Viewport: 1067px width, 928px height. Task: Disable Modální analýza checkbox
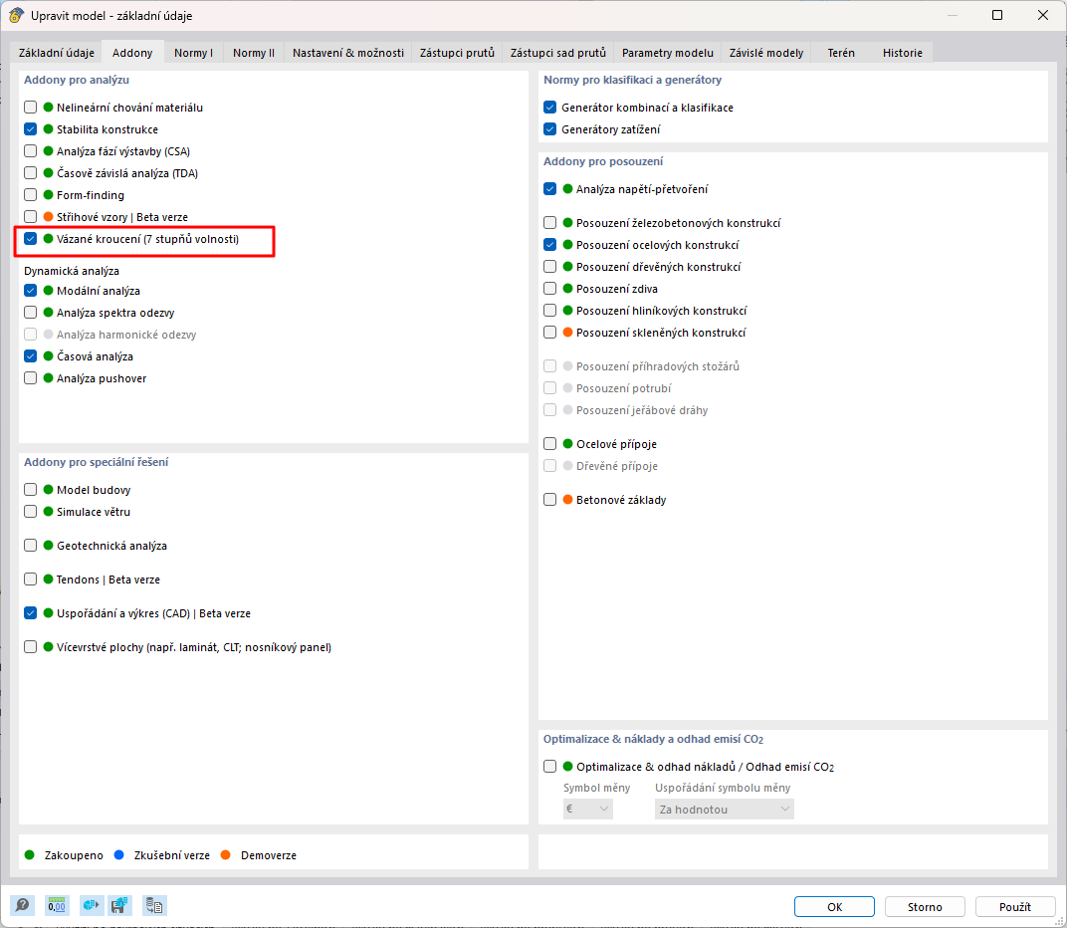(31, 291)
